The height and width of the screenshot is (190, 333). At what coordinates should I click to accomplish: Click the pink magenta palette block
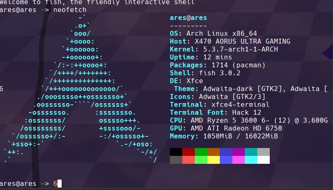(x=239, y=160)
